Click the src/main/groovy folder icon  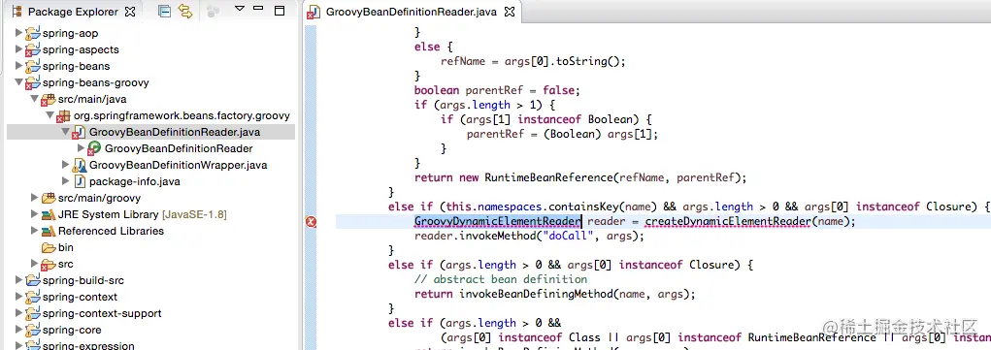coord(48,198)
